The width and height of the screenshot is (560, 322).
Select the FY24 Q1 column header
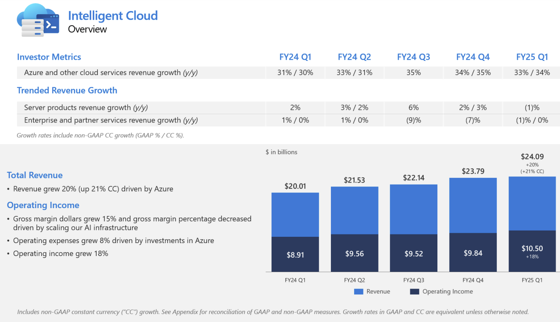tap(295, 57)
